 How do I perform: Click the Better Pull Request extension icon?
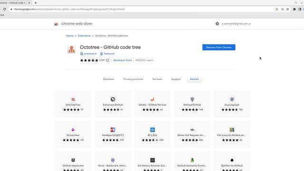click(192, 130)
